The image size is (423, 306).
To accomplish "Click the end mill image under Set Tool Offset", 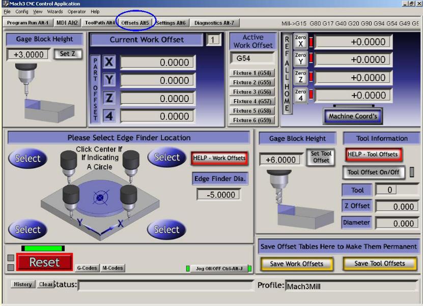I will (279, 187).
